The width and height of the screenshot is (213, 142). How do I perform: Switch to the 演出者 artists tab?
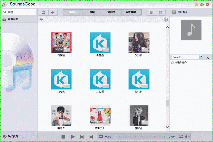73,12
